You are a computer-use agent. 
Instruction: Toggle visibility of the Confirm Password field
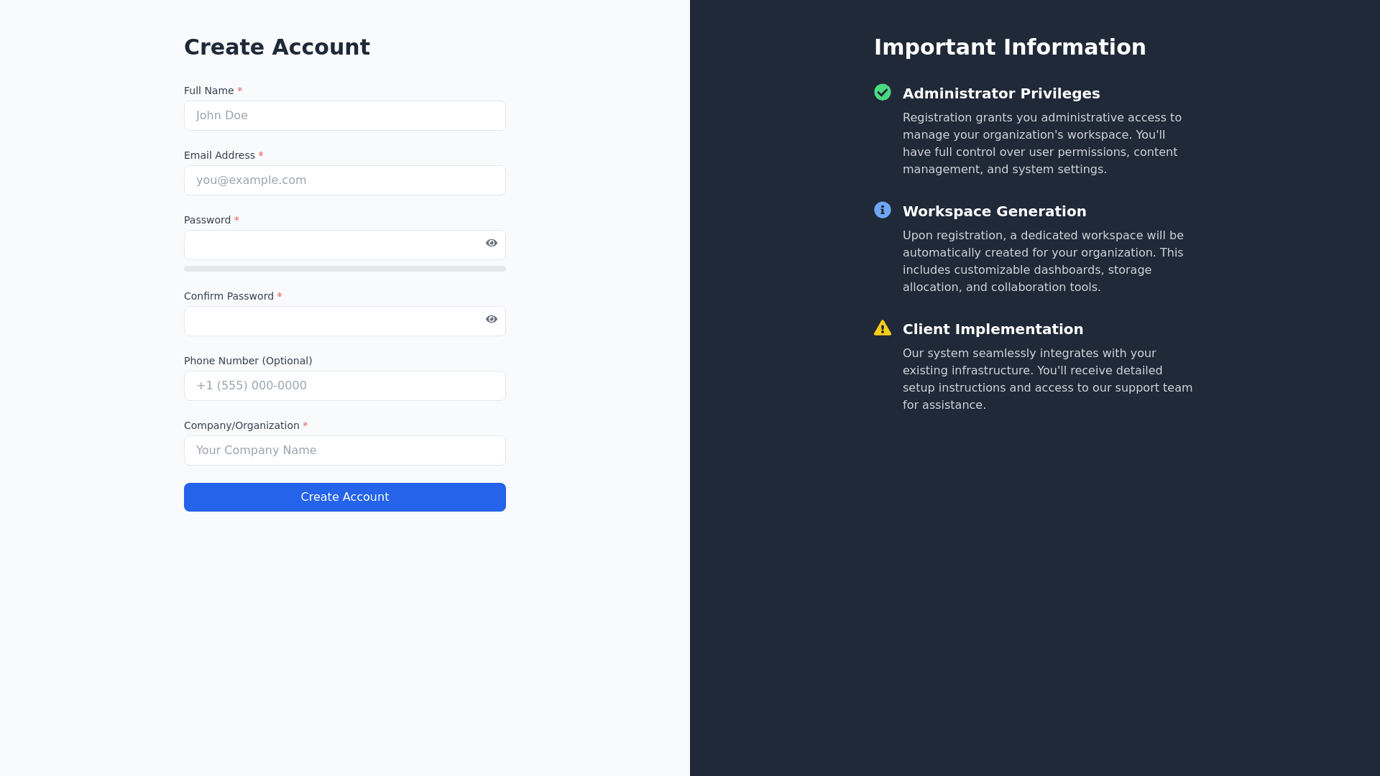click(x=492, y=319)
